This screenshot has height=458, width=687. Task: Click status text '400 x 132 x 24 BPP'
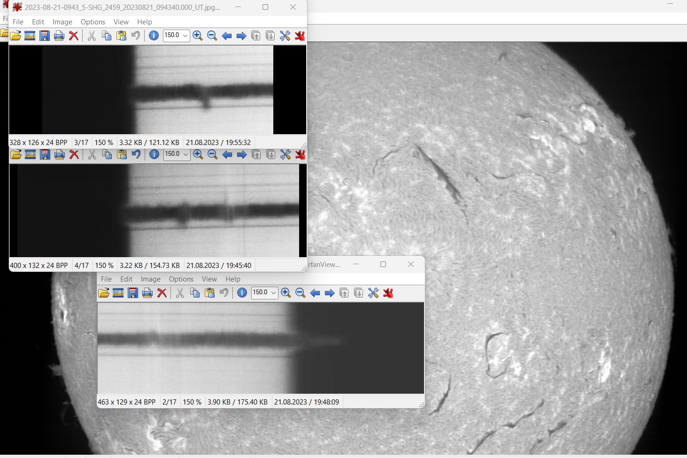39,266
